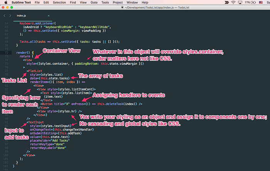
Task: Click the "Add Tasks" placeholder string
Action: pos(60,141)
